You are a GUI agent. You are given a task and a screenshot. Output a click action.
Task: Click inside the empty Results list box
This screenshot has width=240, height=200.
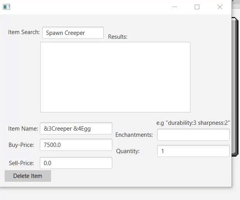point(115,77)
